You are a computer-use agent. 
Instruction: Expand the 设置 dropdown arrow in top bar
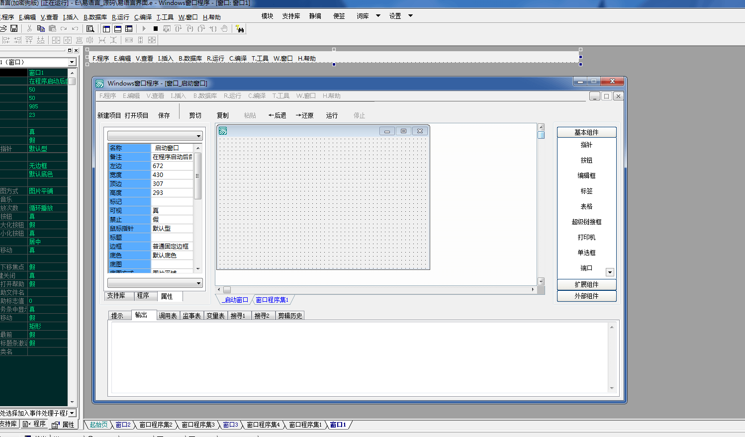coord(410,16)
